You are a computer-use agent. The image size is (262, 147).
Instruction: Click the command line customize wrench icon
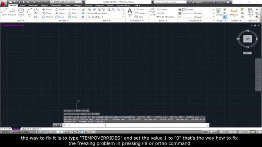[60, 125]
